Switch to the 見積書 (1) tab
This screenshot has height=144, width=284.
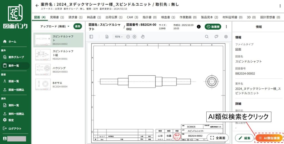click(x=57, y=17)
